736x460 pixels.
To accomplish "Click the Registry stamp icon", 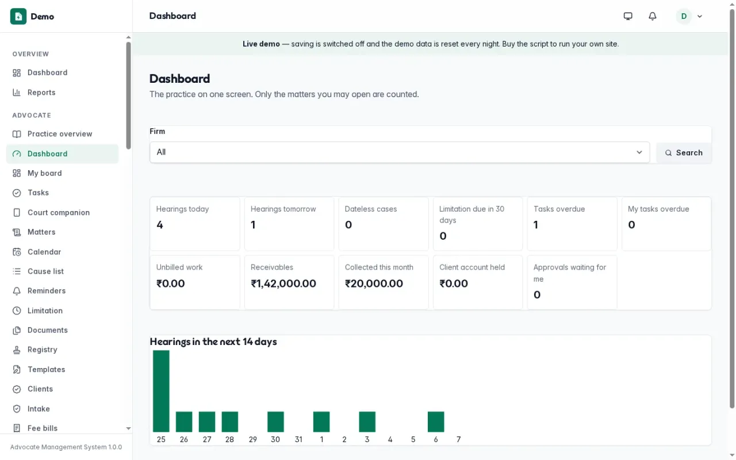I will tap(17, 350).
